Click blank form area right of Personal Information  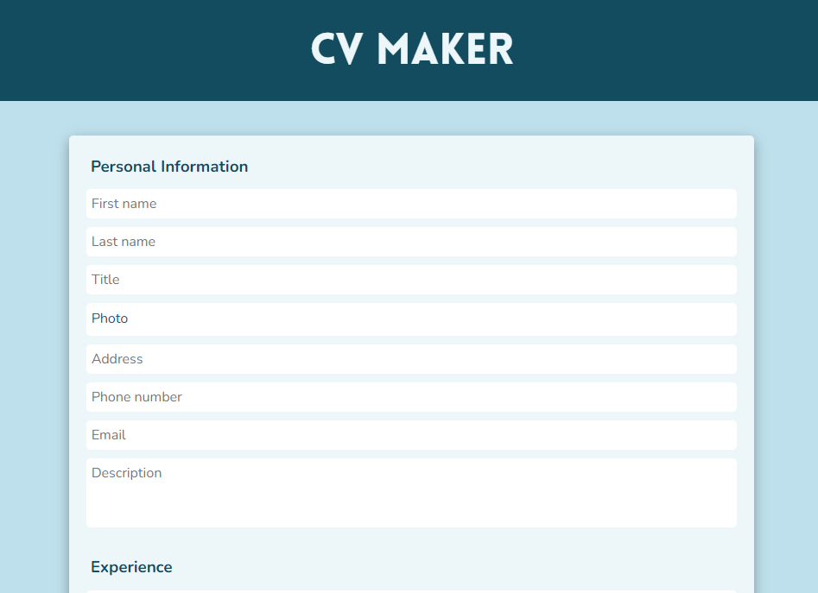(x=518, y=166)
